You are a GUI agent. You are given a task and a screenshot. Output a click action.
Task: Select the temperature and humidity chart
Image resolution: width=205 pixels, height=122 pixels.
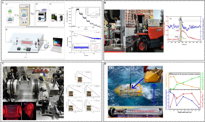coord(185,81)
